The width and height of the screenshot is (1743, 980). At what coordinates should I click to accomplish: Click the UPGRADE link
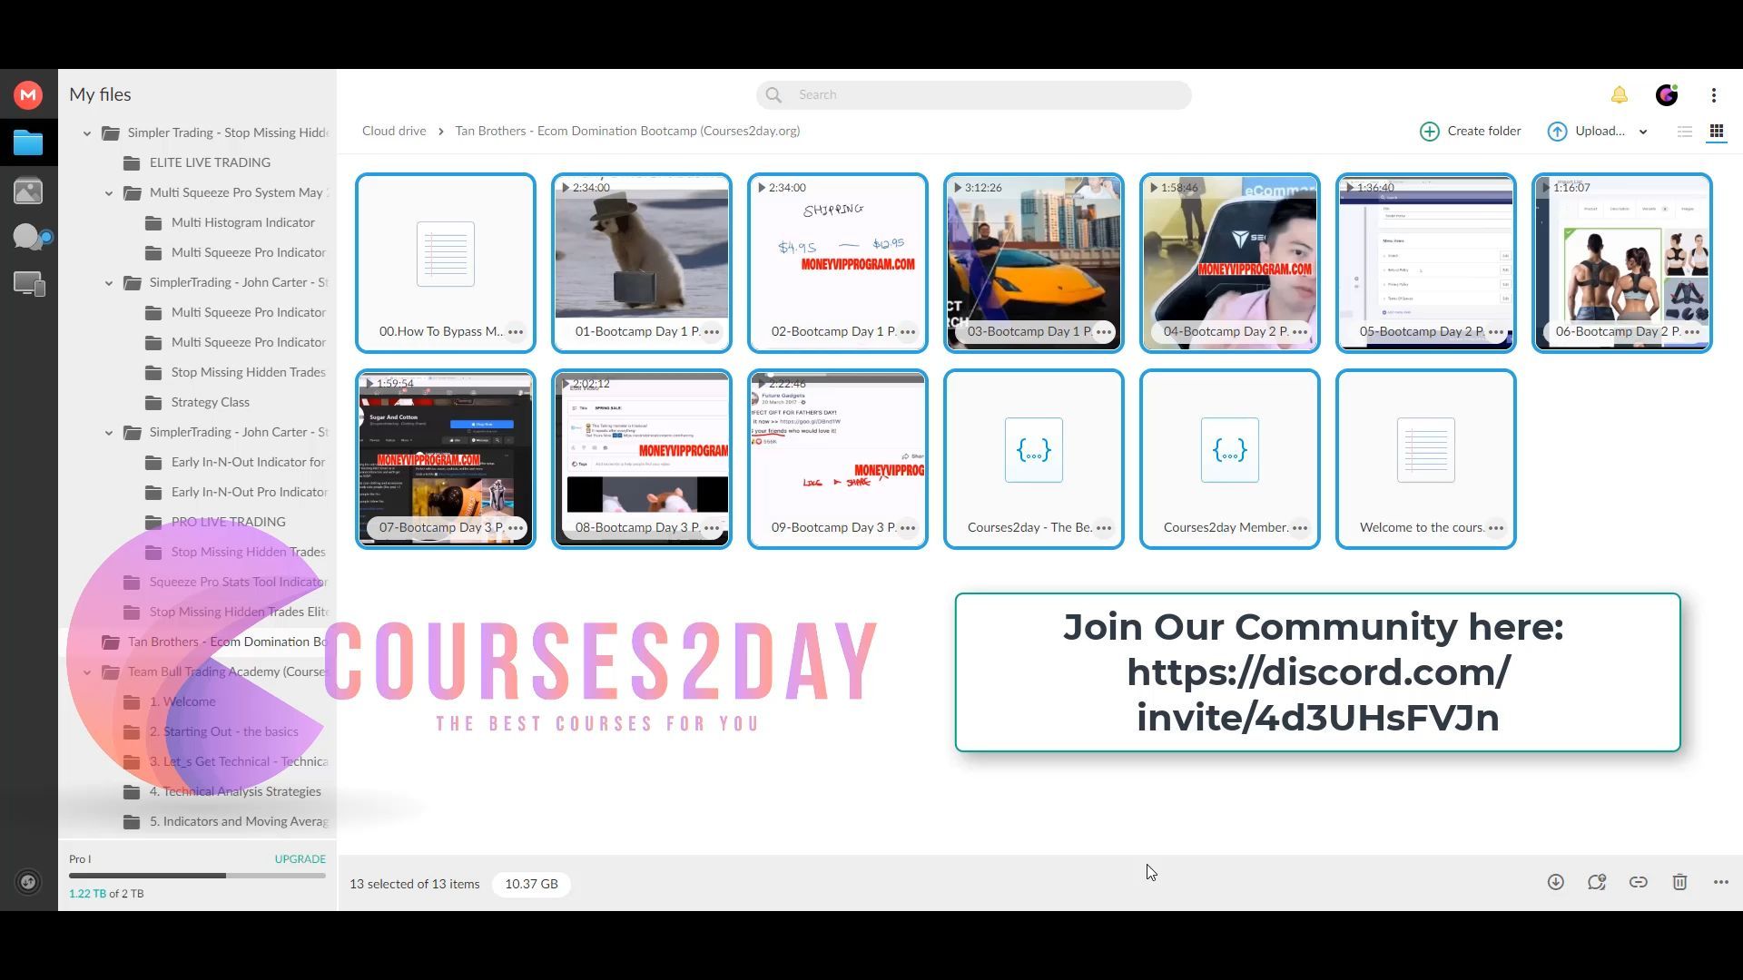(x=300, y=859)
